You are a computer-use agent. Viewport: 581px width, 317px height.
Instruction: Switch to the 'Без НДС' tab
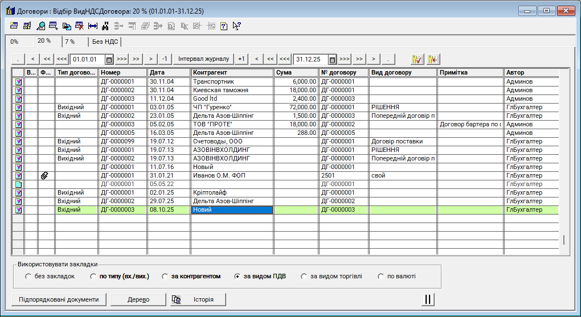coord(104,42)
